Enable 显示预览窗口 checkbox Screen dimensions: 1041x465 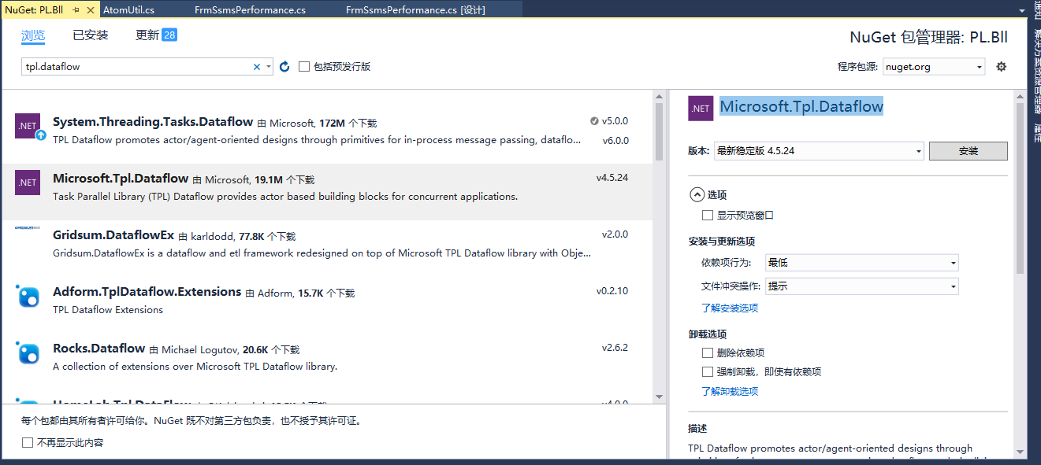coord(708,215)
